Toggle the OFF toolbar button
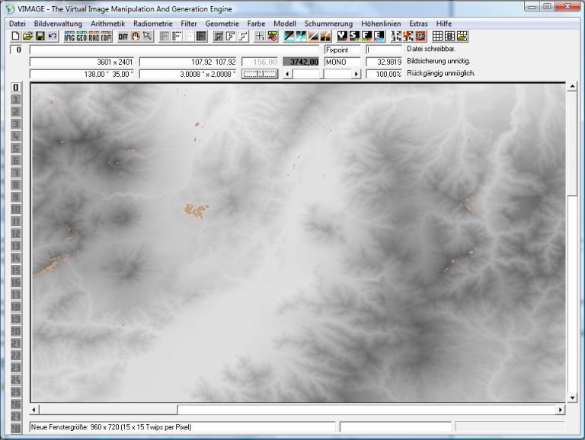 [x=123, y=36]
